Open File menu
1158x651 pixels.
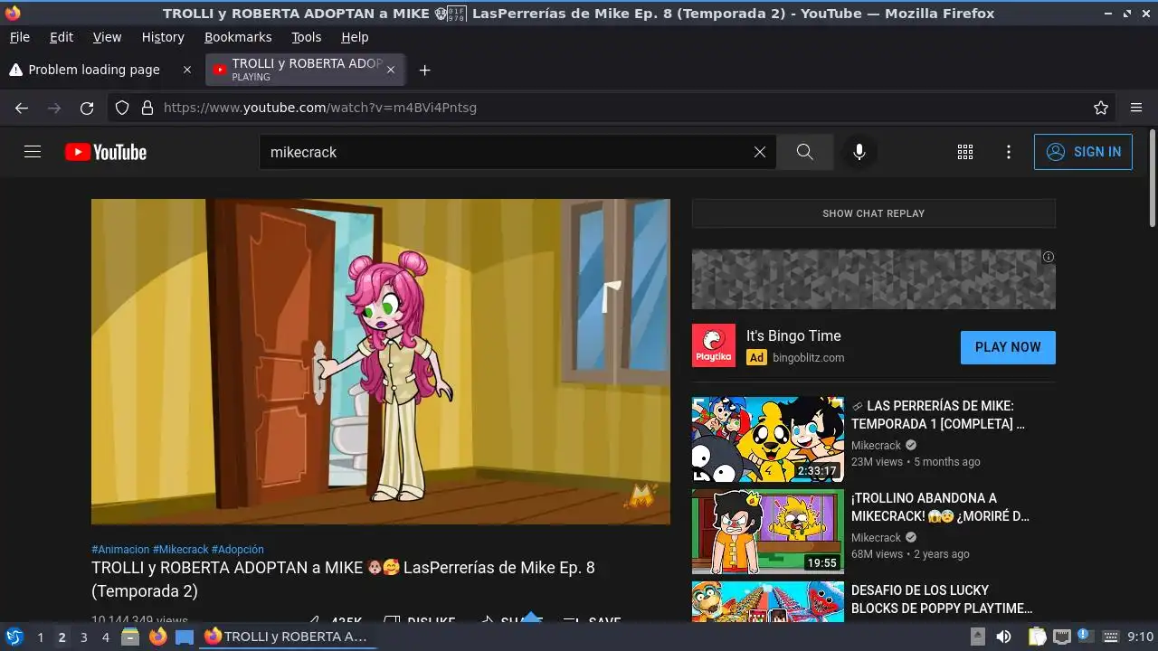coord(19,37)
